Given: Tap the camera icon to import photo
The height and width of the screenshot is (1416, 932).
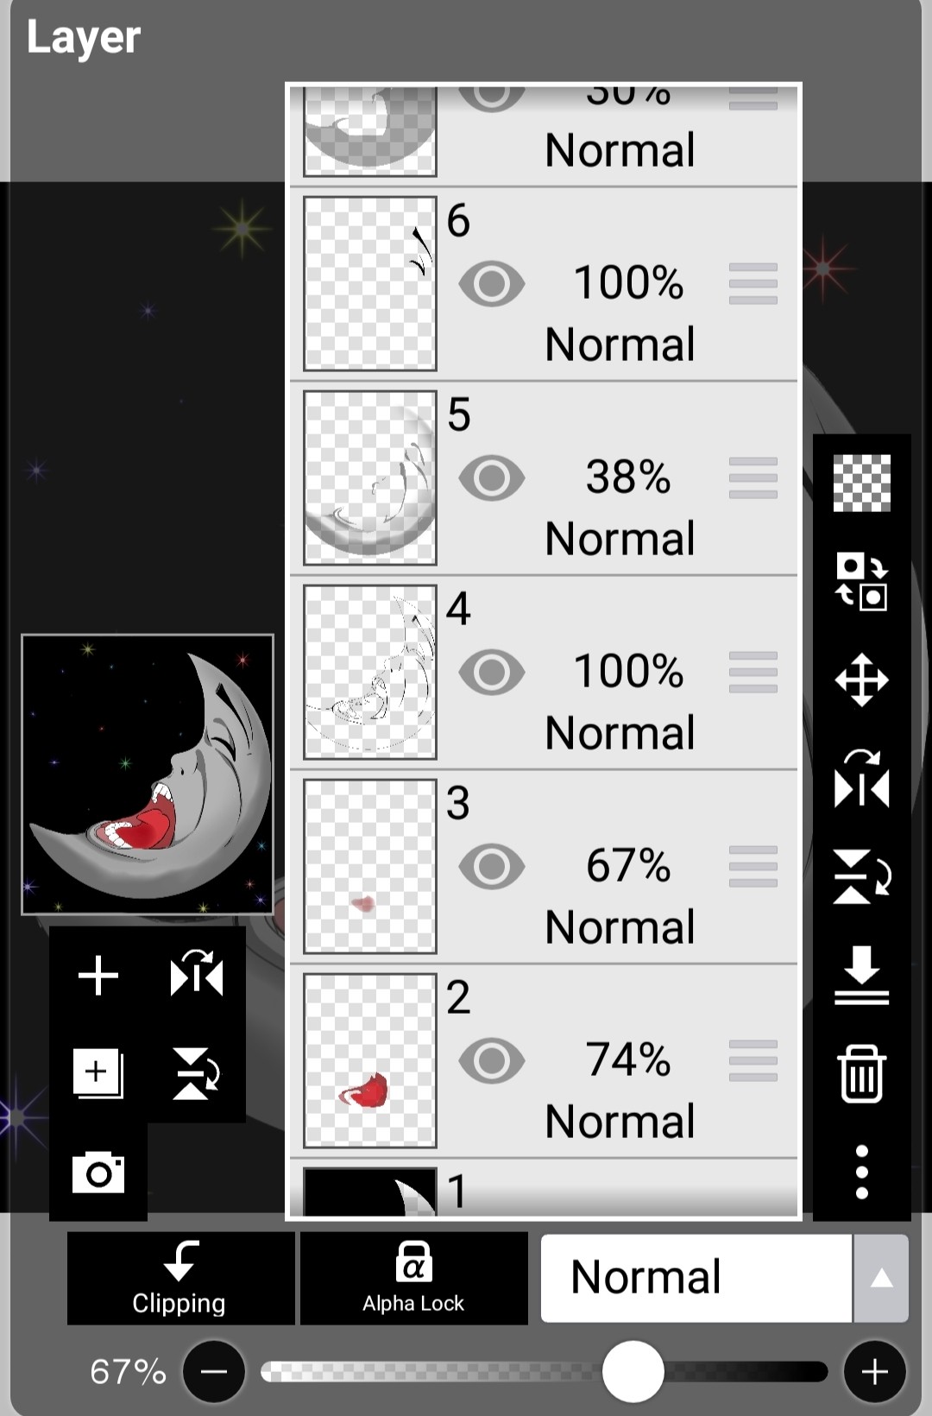Looking at the screenshot, I should coord(98,1172).
